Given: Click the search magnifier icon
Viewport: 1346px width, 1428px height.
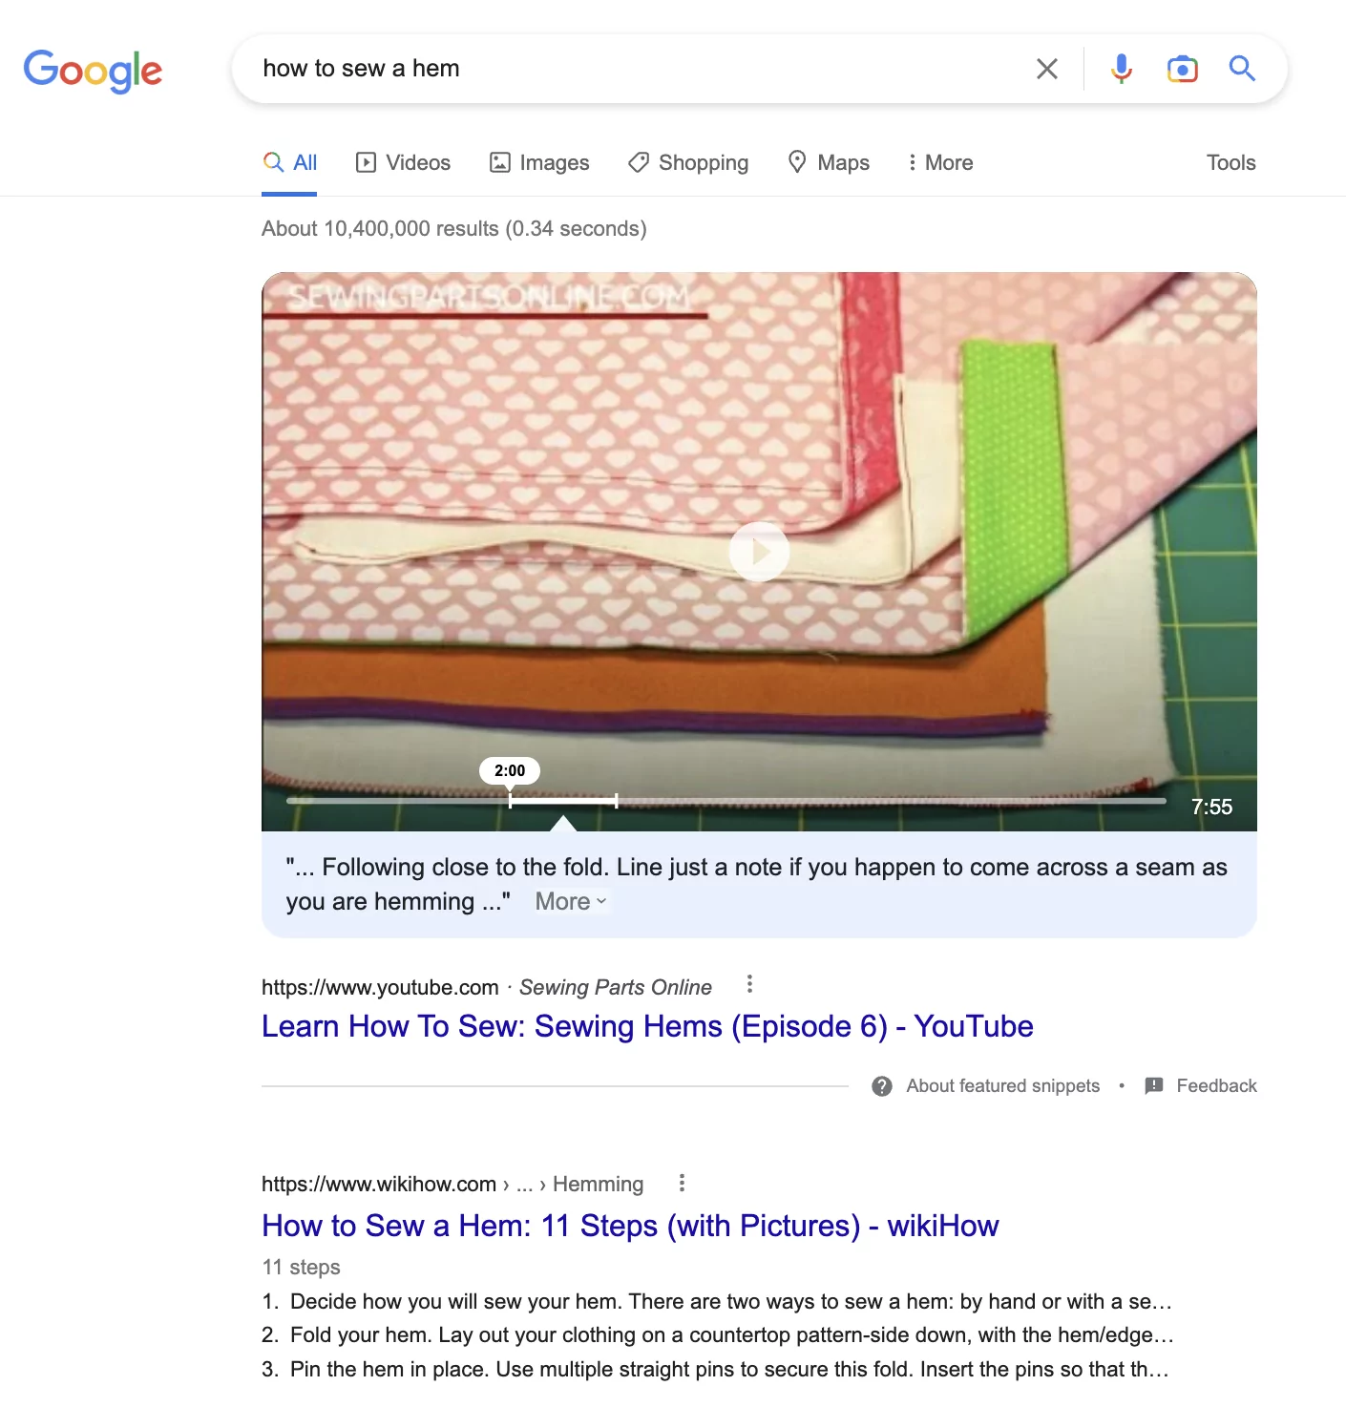Looking at the screenshot, I should (x=1242, y=68).
